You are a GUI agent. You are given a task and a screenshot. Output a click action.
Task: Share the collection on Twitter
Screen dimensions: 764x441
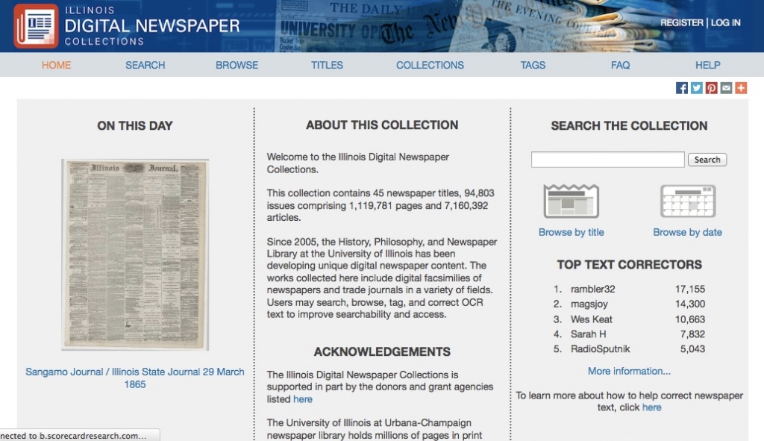pyautogui.click(x=695, y=87)
